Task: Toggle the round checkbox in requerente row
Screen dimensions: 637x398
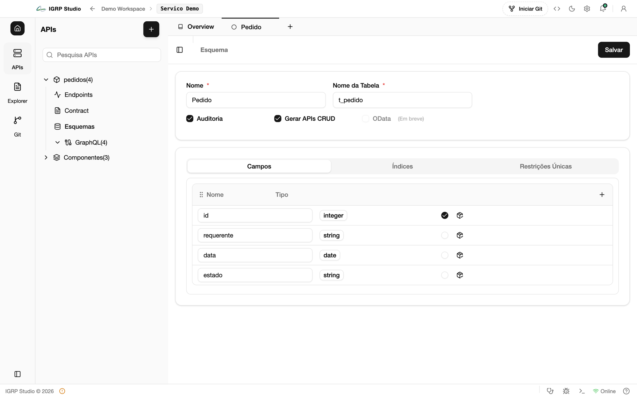Action: point(445,235)
